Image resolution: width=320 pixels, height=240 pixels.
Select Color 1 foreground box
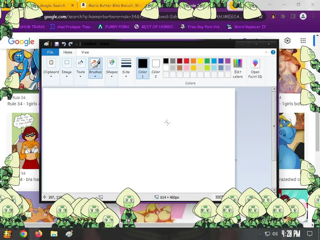tap(142, 68)
